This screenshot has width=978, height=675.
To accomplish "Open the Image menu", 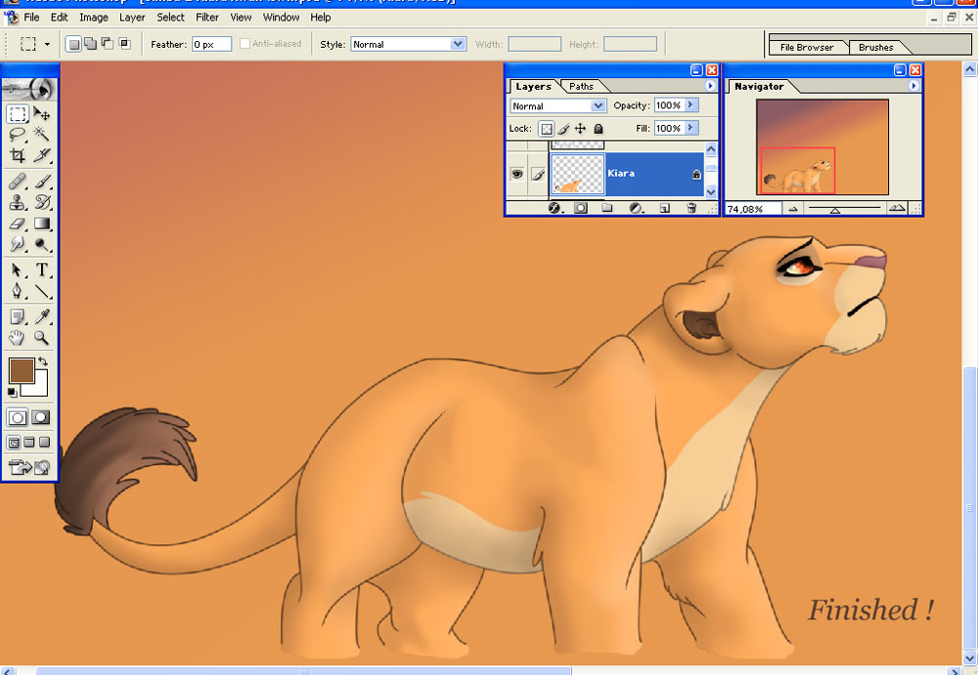I will (x=94, y=18).
